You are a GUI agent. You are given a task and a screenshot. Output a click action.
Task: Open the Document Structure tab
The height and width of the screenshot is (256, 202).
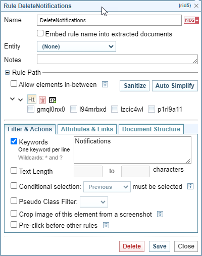point(151,129)
